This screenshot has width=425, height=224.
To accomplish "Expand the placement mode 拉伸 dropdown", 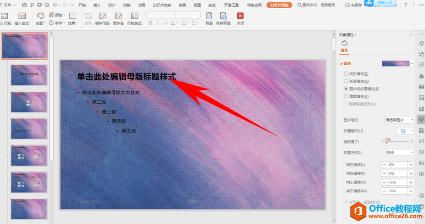I will point(398,152).
